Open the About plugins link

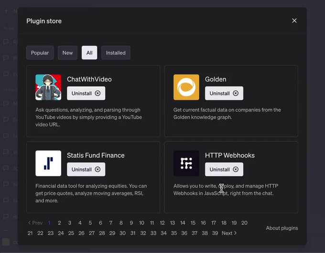[282, 228]
